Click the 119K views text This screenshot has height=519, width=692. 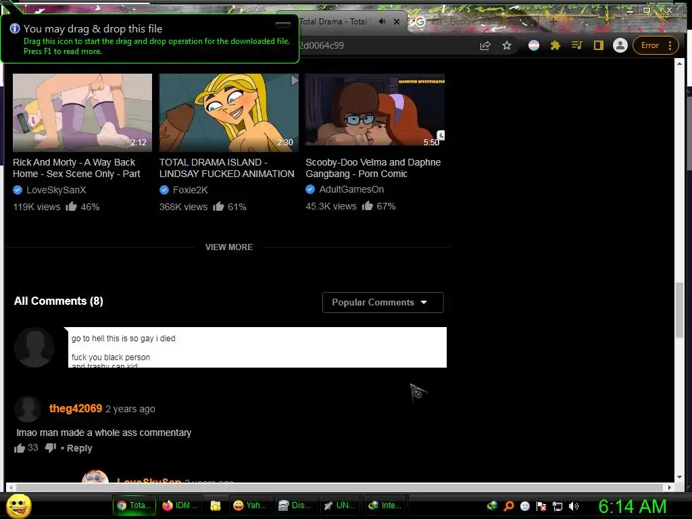[36, 207]
